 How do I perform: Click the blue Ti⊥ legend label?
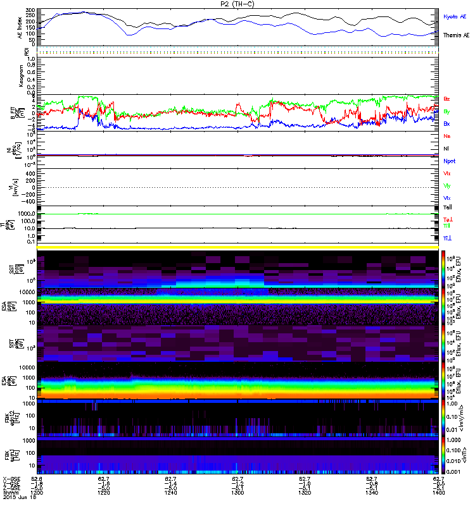[447, 238]
